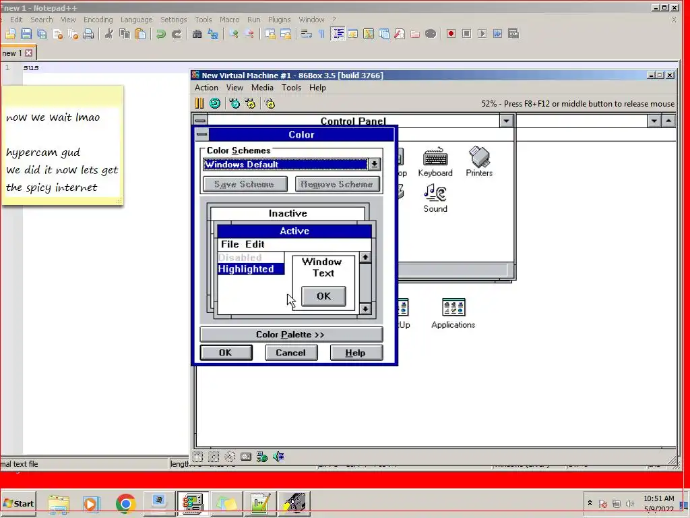The height and width of the screenshot is (518, 690).
Task: Open the Sound control panel icon
Action: coord(435,198)
